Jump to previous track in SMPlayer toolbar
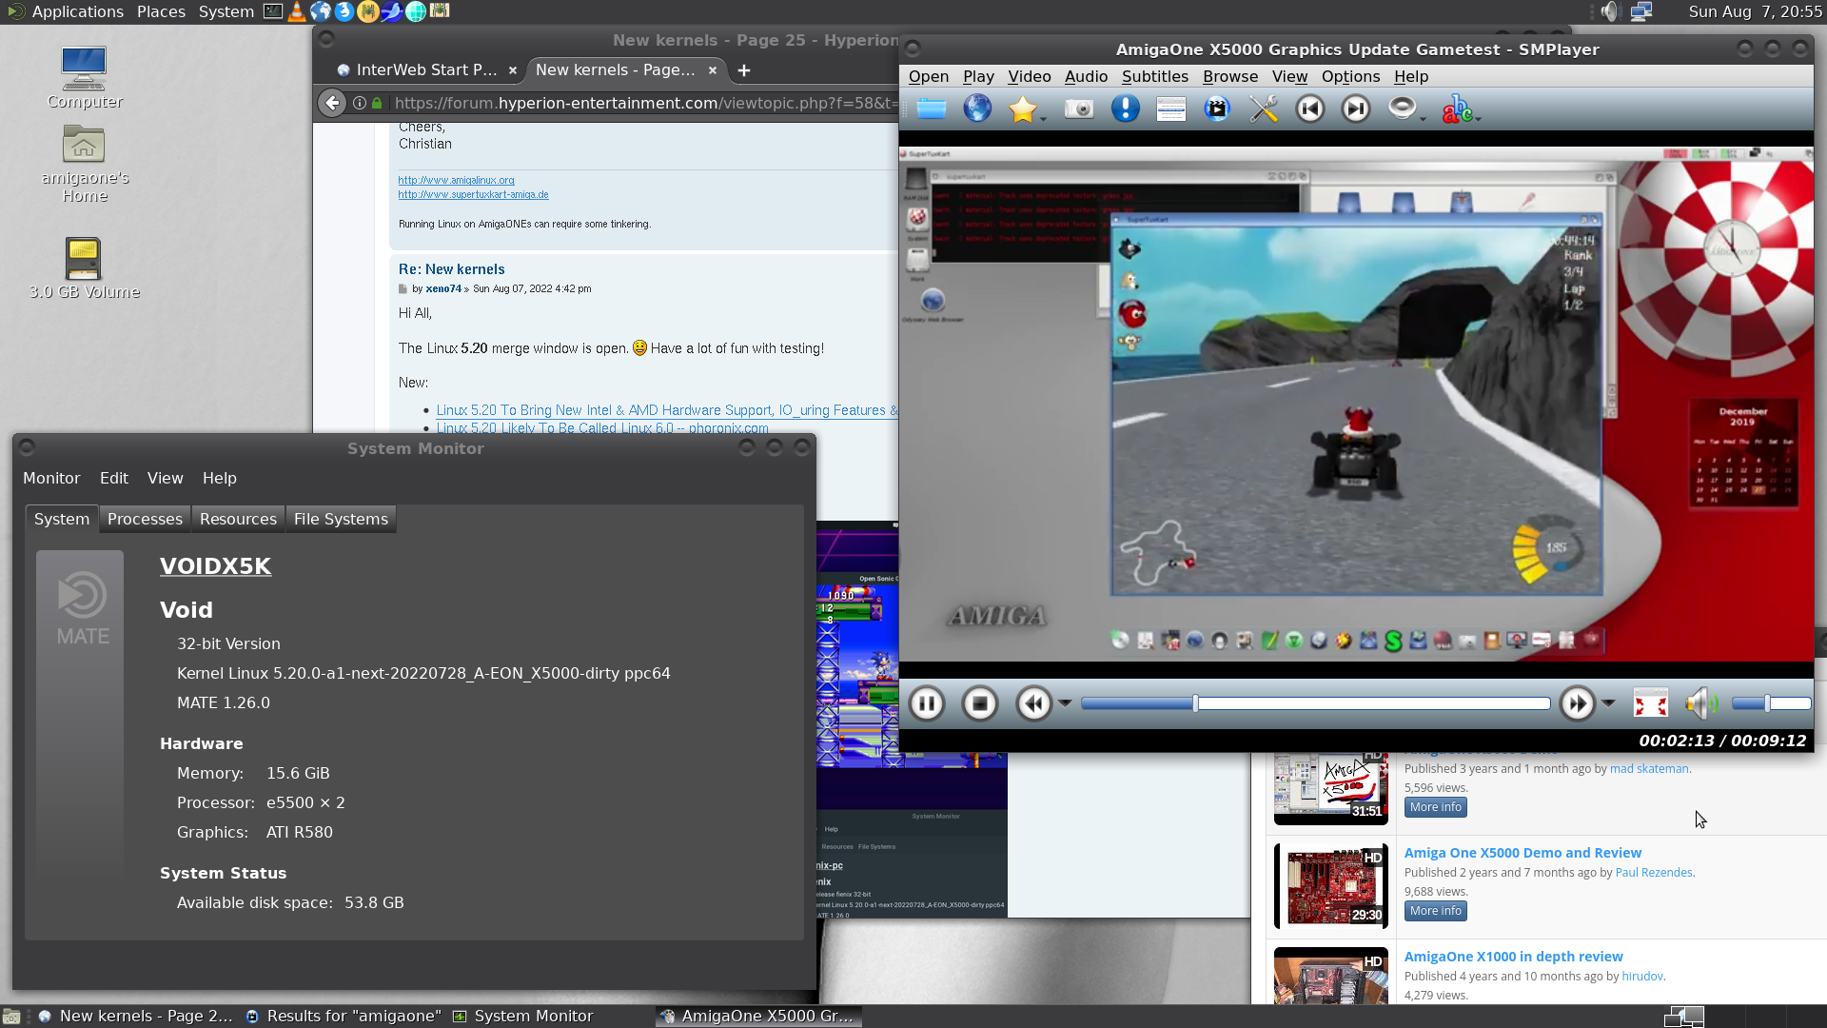The image size is (1827, 1028). click(x=1309, y=109)
